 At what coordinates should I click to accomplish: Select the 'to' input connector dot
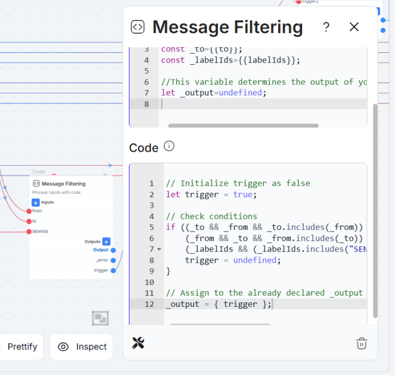[29, 222]
